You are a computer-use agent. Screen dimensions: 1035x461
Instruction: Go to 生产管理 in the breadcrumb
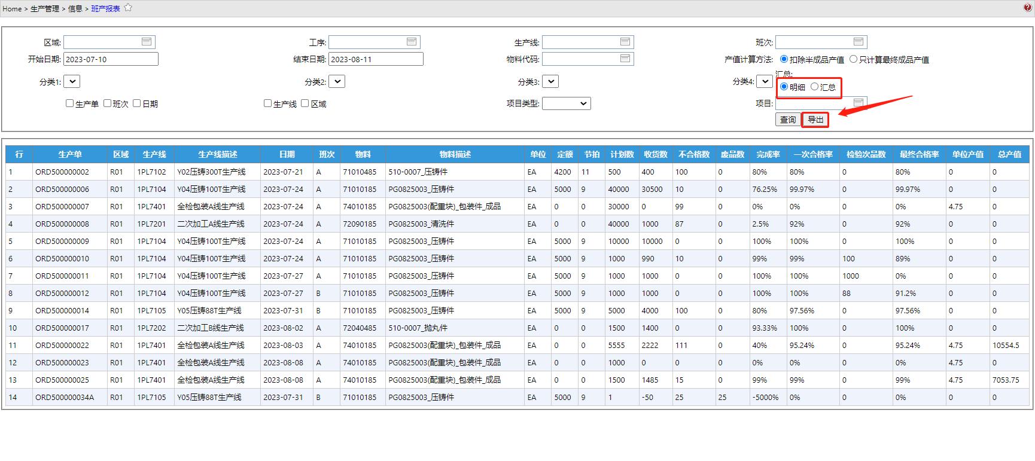(45, 8)
